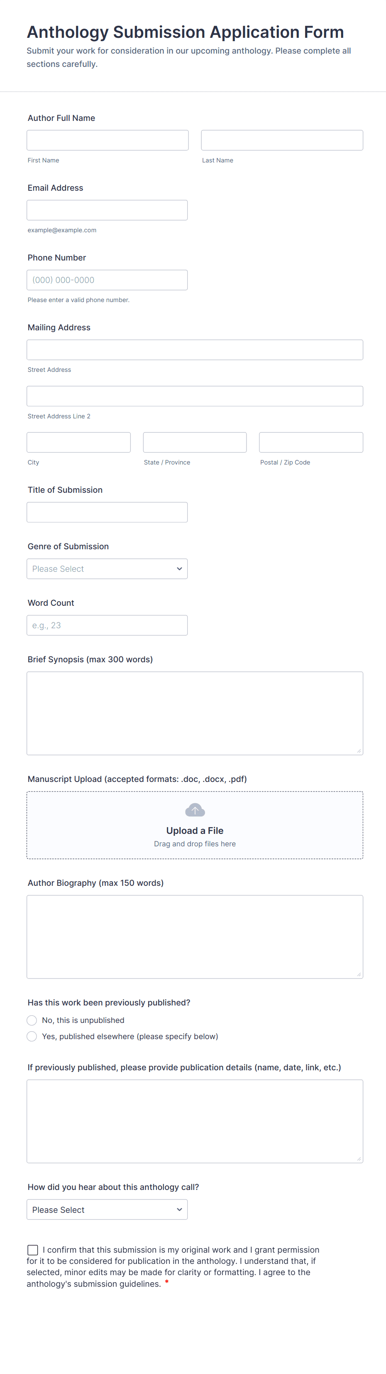Click the State / Province field

[x=195, y=442]
